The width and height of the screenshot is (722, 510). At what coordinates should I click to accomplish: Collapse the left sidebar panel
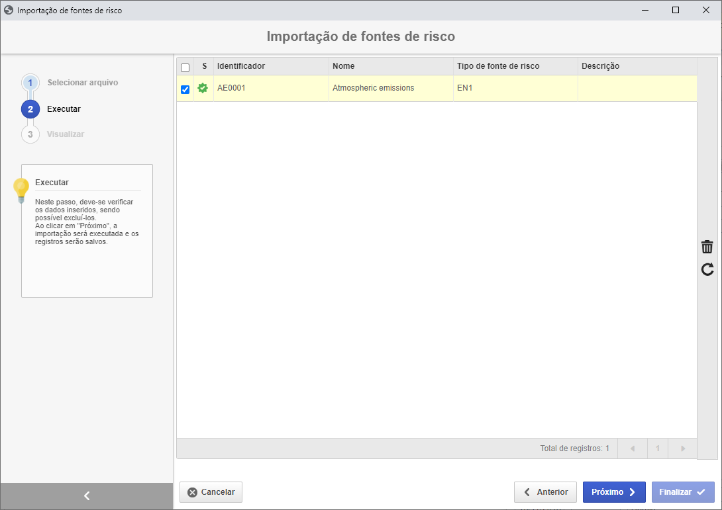(87, 495)
